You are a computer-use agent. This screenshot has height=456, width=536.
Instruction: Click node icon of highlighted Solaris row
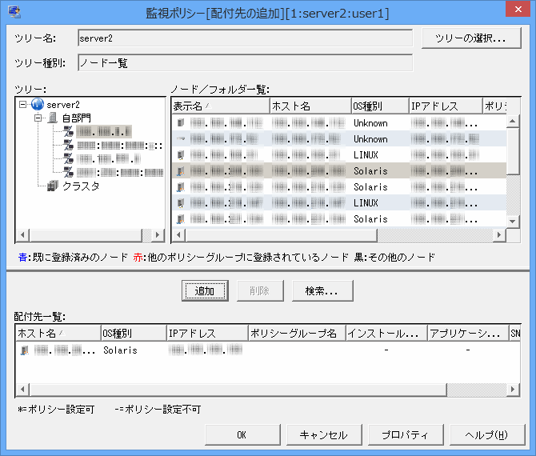tap(180, 171)
